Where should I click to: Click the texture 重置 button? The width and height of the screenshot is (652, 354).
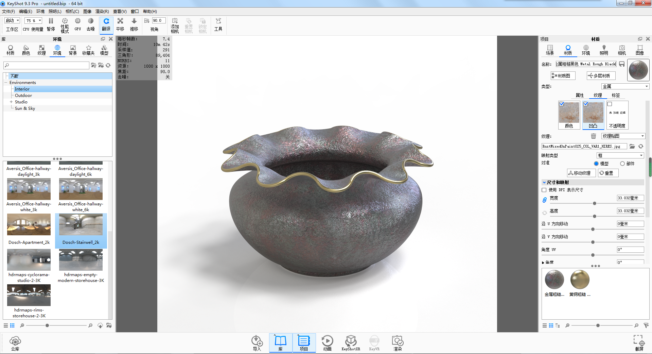(x=608, y=173)
